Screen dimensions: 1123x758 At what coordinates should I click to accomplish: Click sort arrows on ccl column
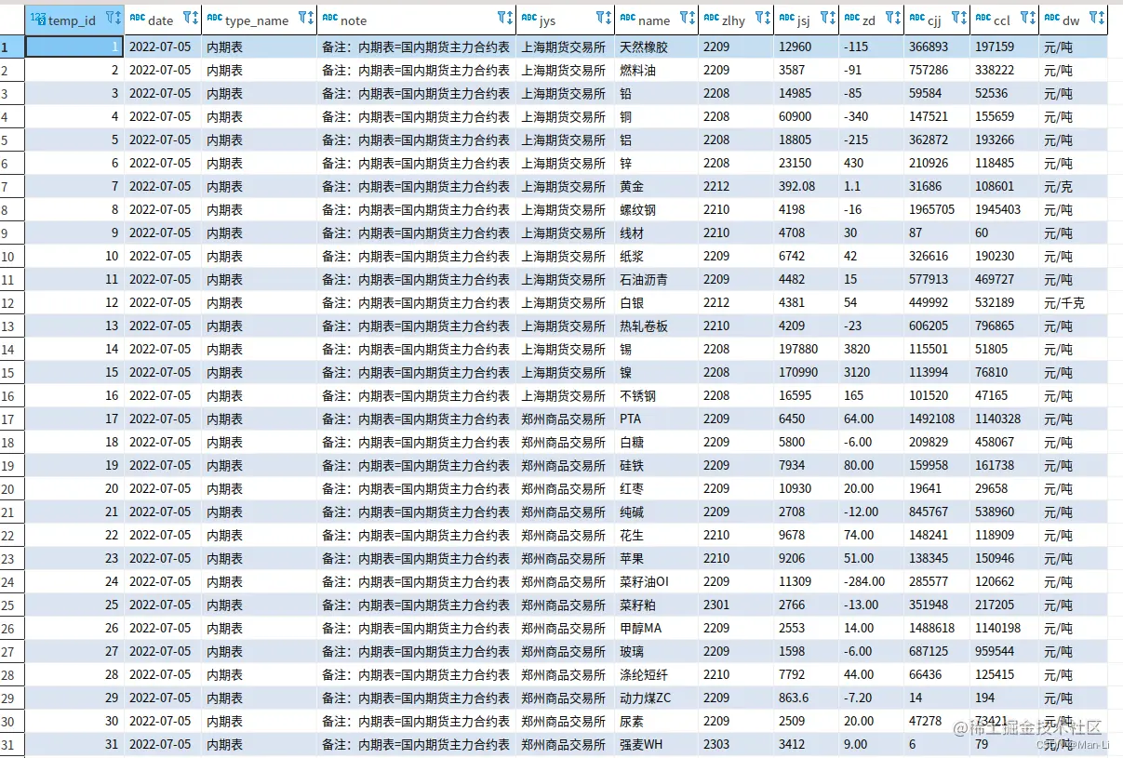tap(1033, 18)
